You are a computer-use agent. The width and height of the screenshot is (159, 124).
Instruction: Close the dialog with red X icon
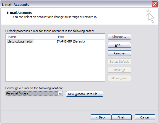(155, 4)
